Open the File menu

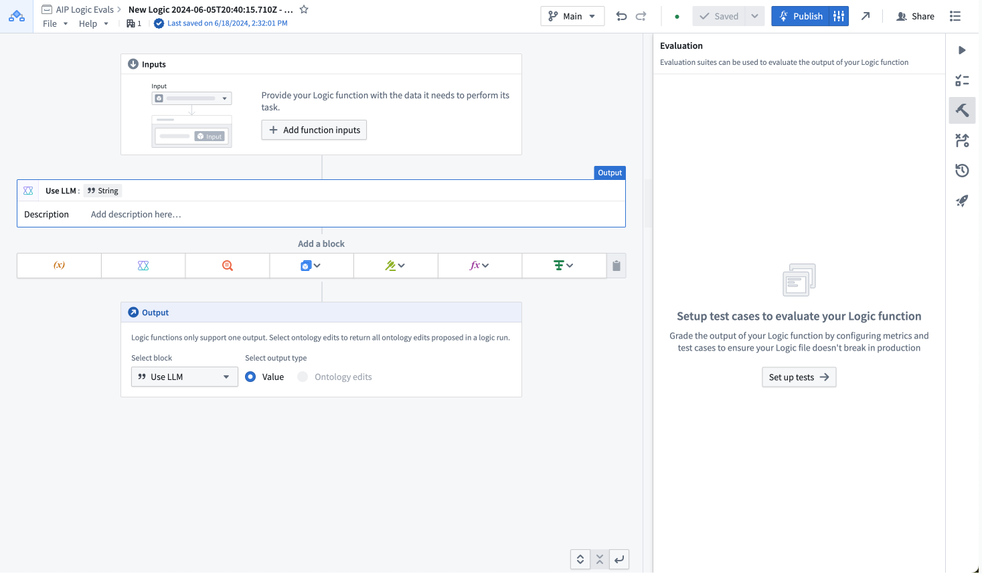(x=55, y=23)
